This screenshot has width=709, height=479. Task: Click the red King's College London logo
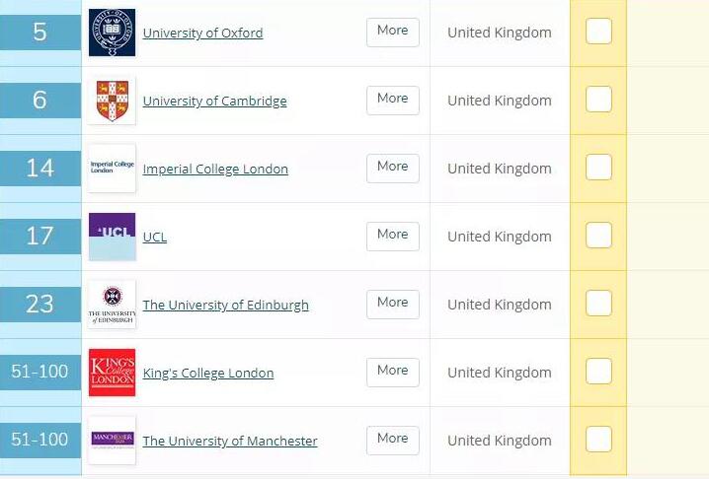click(x=112, y=373)
